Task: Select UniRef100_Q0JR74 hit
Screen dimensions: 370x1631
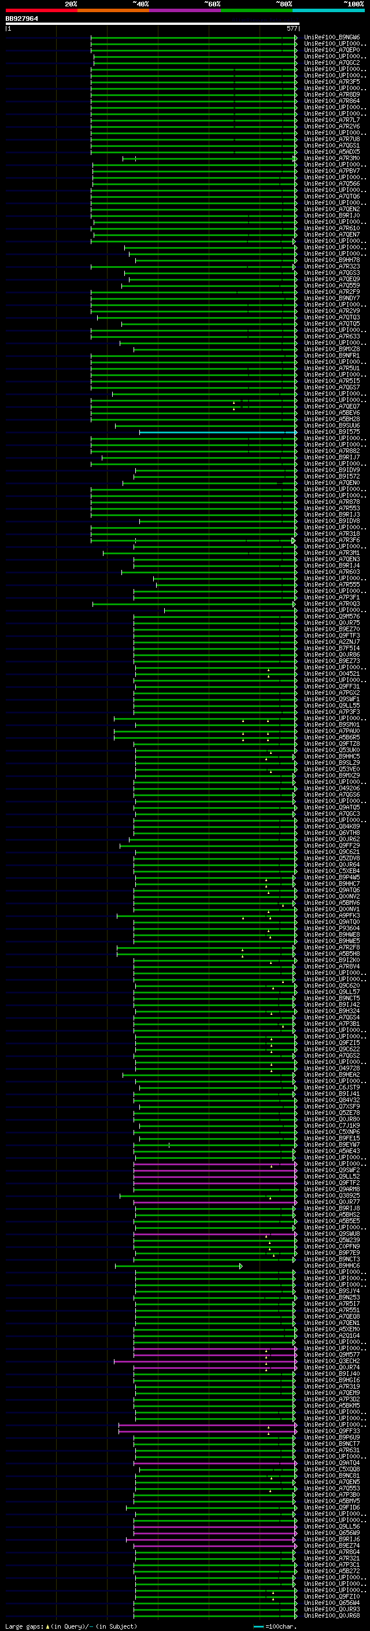Action: pos(332,1367)
